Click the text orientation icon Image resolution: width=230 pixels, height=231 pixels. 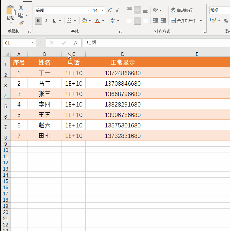click(155, 10)
